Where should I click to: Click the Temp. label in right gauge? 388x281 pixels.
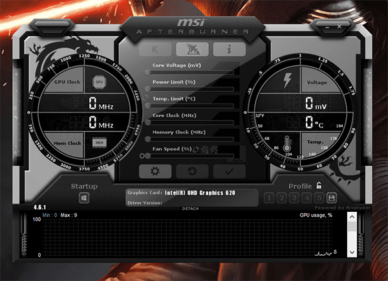click(x=316, y=142)
